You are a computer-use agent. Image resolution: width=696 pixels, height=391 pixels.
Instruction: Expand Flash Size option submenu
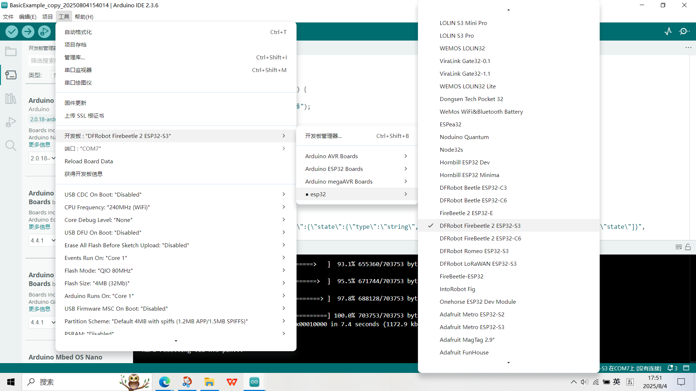click(x=176, y=283)
